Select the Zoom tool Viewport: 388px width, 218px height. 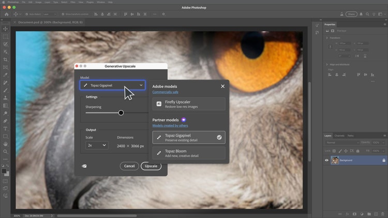point(6,151)
